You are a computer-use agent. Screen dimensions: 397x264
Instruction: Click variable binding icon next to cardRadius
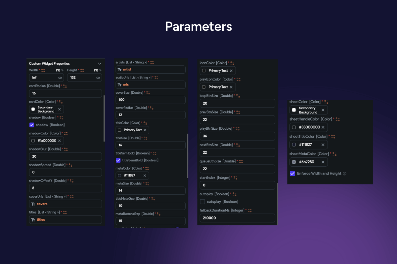tap(65, 86)
